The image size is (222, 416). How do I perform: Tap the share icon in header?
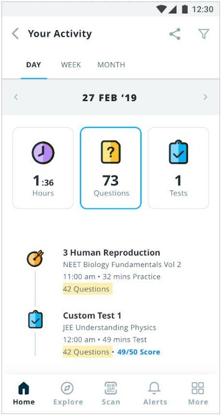175,34
